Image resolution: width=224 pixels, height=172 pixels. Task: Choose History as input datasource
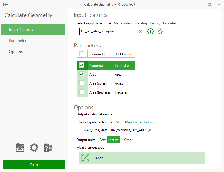(x=155, y=23)
